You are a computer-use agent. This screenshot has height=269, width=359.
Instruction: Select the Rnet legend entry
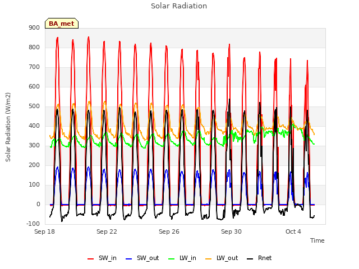tap(259, 258)
